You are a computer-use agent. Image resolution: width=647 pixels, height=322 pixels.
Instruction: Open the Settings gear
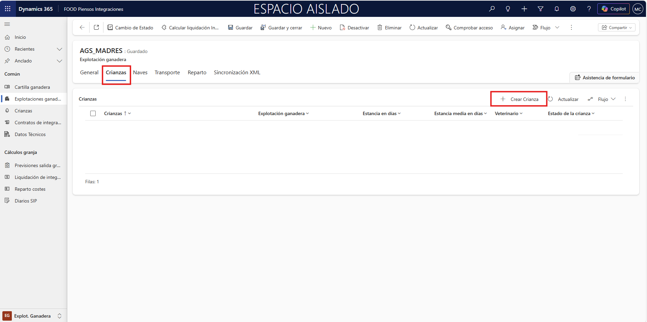(x=573, y=9)
